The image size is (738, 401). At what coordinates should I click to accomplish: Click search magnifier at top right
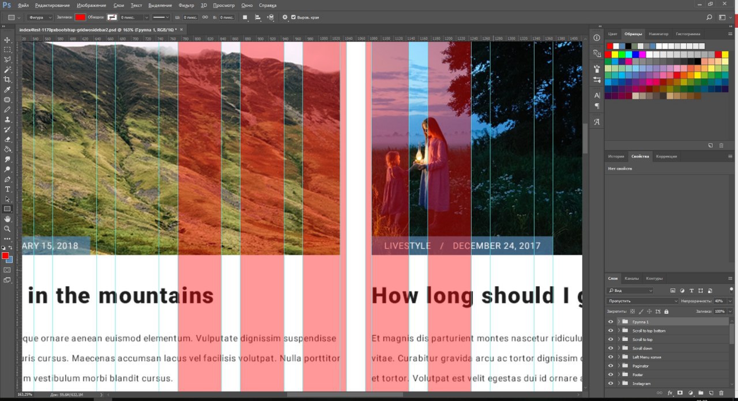point(709,17)
